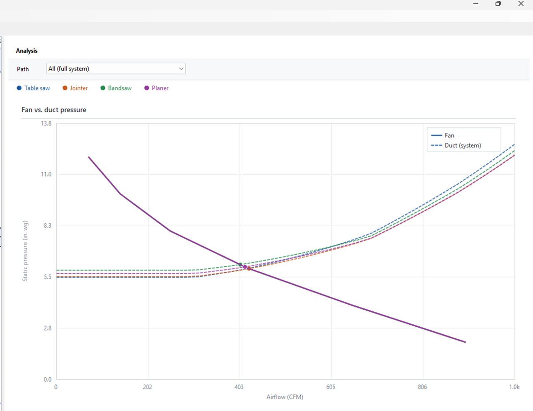
Task: Click the Fan entry in chart legend
Action: (x=443, y=135)
